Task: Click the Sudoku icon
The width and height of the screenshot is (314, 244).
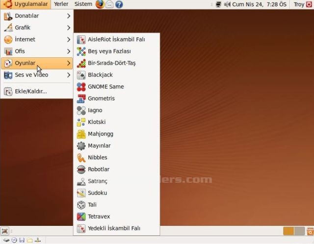Action: (x=81, y=193)
